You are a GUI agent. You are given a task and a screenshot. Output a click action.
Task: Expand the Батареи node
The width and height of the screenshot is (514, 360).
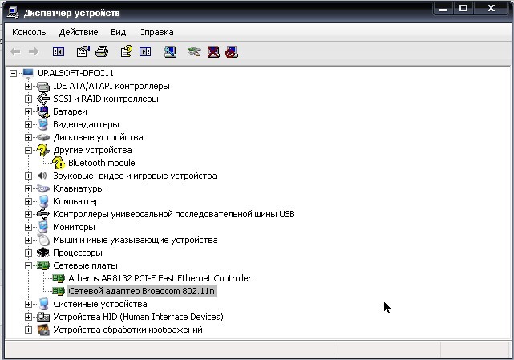click(x=28, y=111)
